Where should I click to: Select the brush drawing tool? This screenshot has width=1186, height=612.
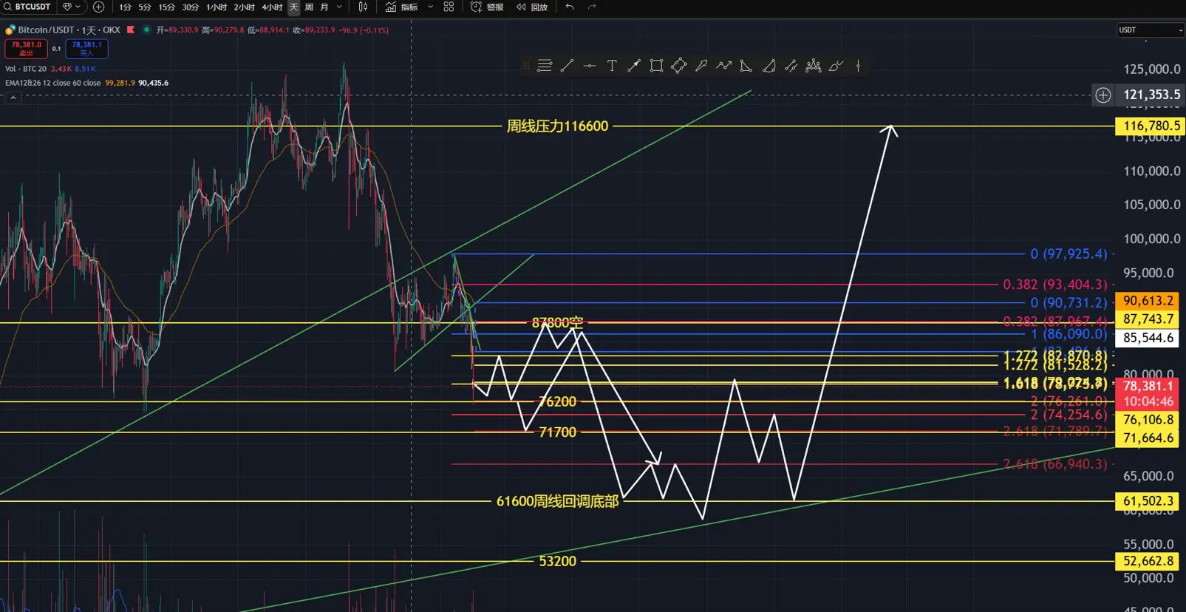pos(836,66)
